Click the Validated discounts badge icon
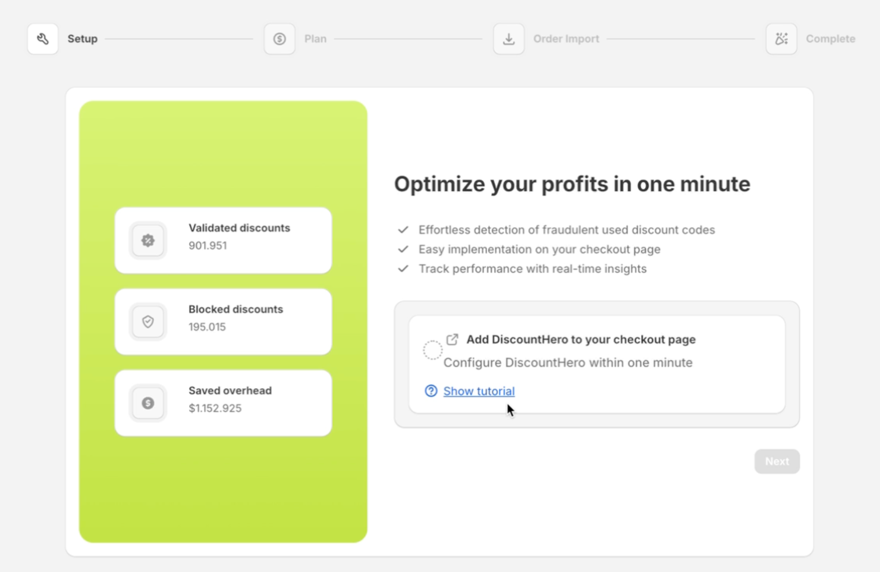This screenshot has height=572, width=880. click(x=148, y=240)
